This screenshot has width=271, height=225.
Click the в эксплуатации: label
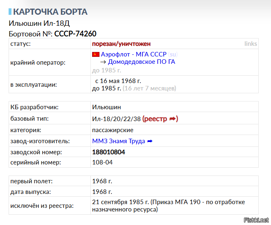pos(34,85)
